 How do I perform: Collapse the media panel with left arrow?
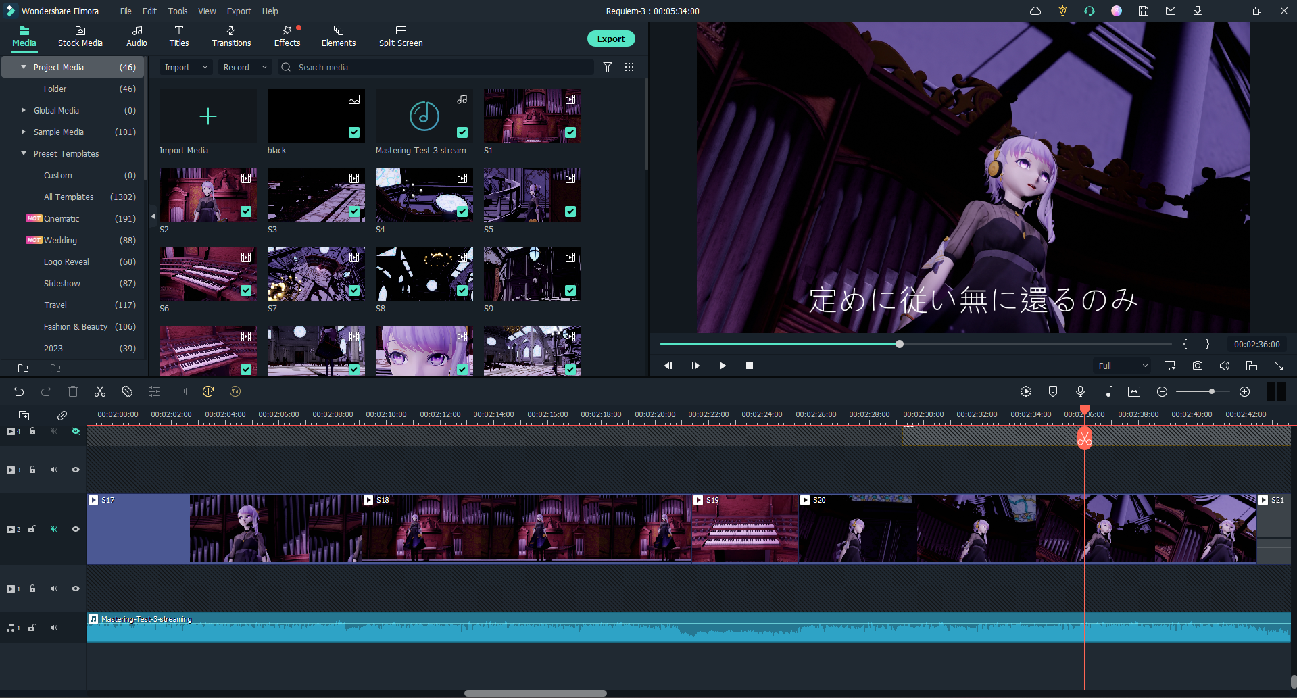(153, 216)
